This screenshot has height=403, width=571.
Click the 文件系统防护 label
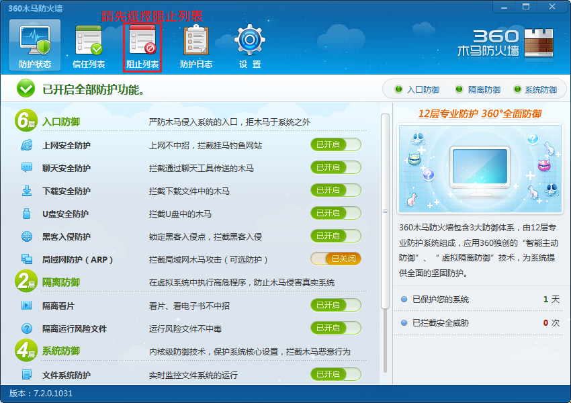(x=67, y=375)
